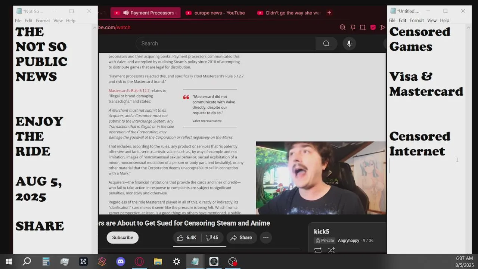
Task: Open Discord from the taskbar
Action: coord(121,262)
